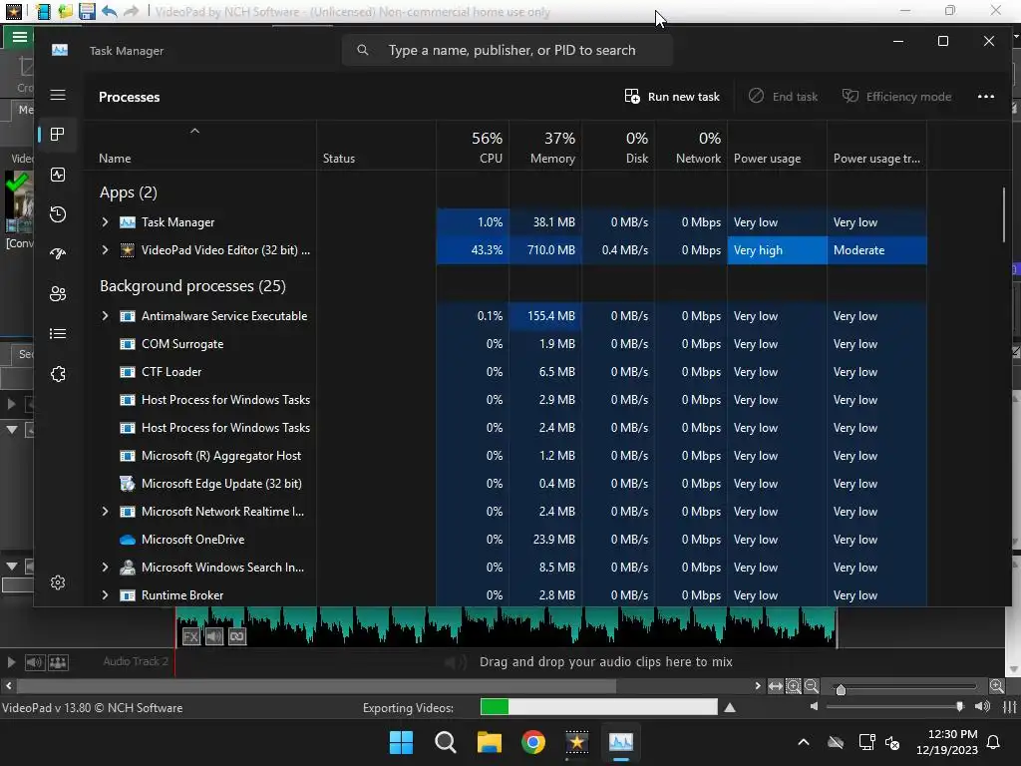This screenshot has width=1021, height=766.
Task: Open Task Manager navigation hamburger menu
Action: 58,95
